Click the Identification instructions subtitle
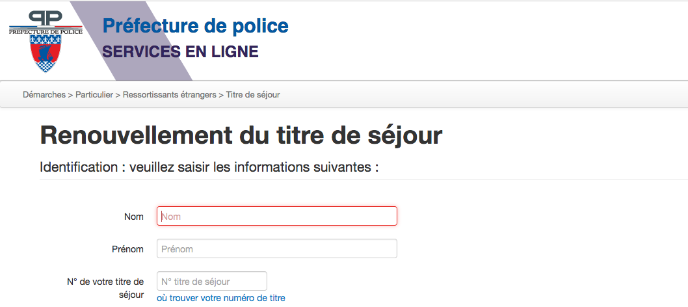This screenshot has height=307, width=688. point(209,168)
